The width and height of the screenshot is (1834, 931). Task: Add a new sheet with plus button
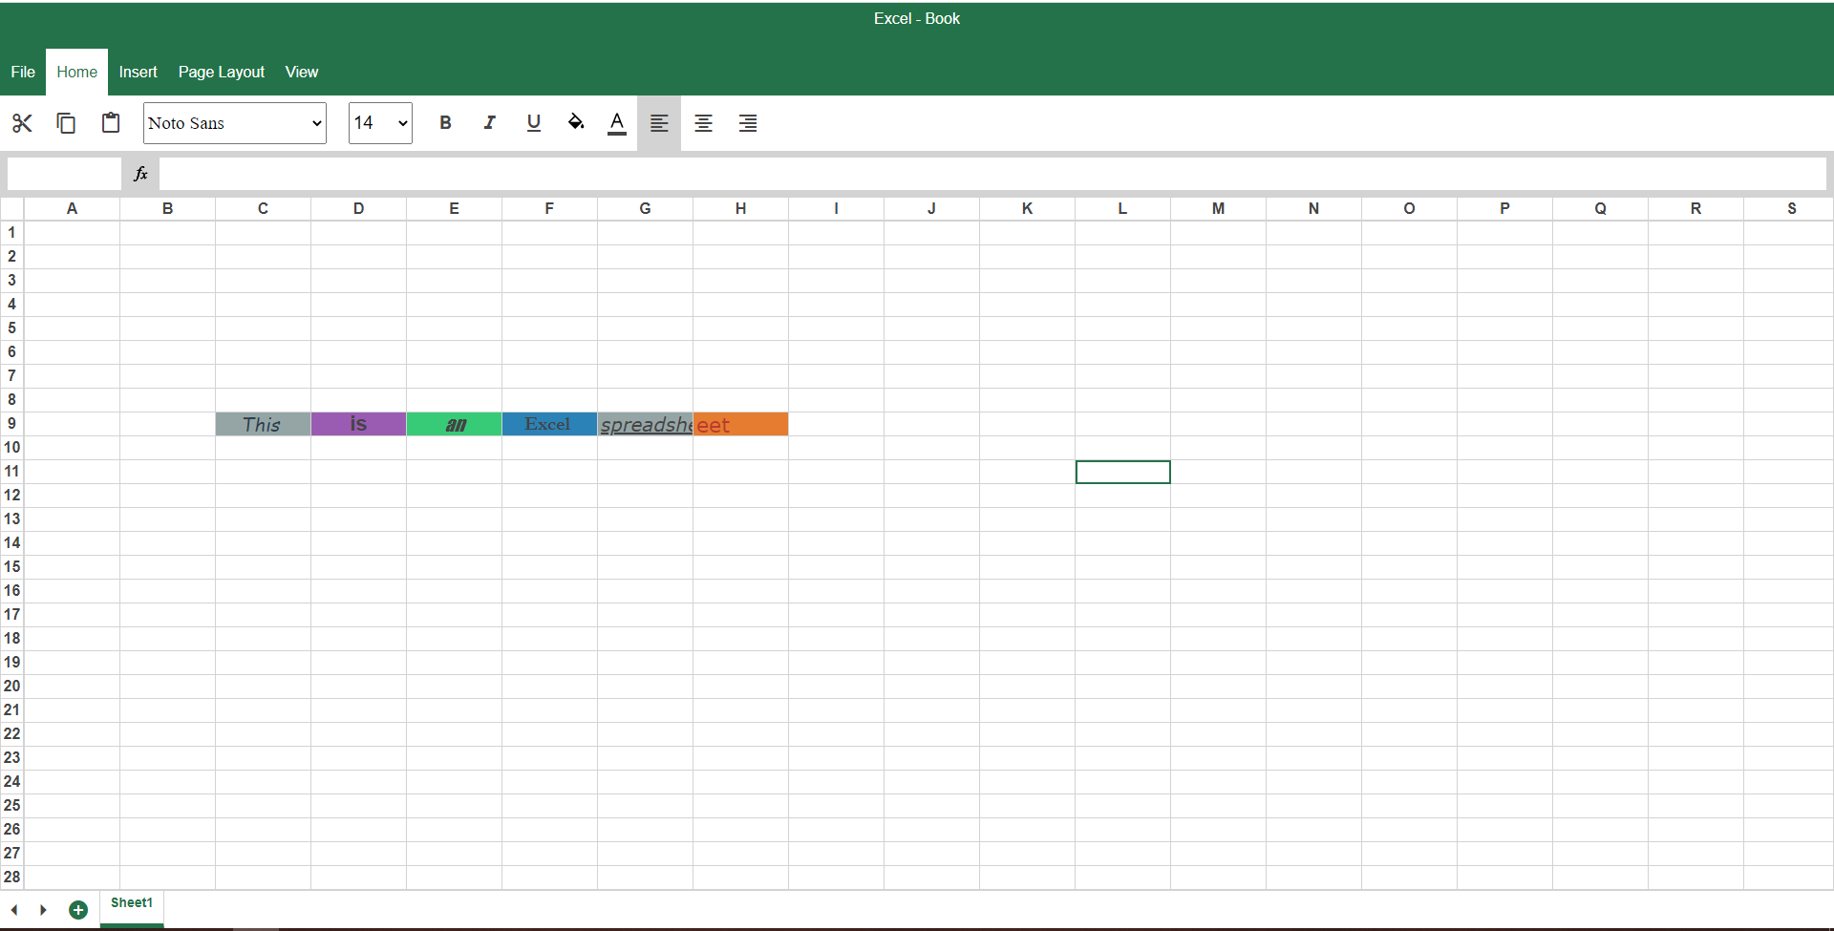[x=78, y=910]
